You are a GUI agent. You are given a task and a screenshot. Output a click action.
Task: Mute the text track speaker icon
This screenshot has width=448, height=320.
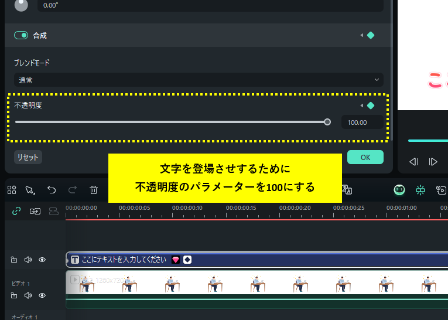(28, 260)
